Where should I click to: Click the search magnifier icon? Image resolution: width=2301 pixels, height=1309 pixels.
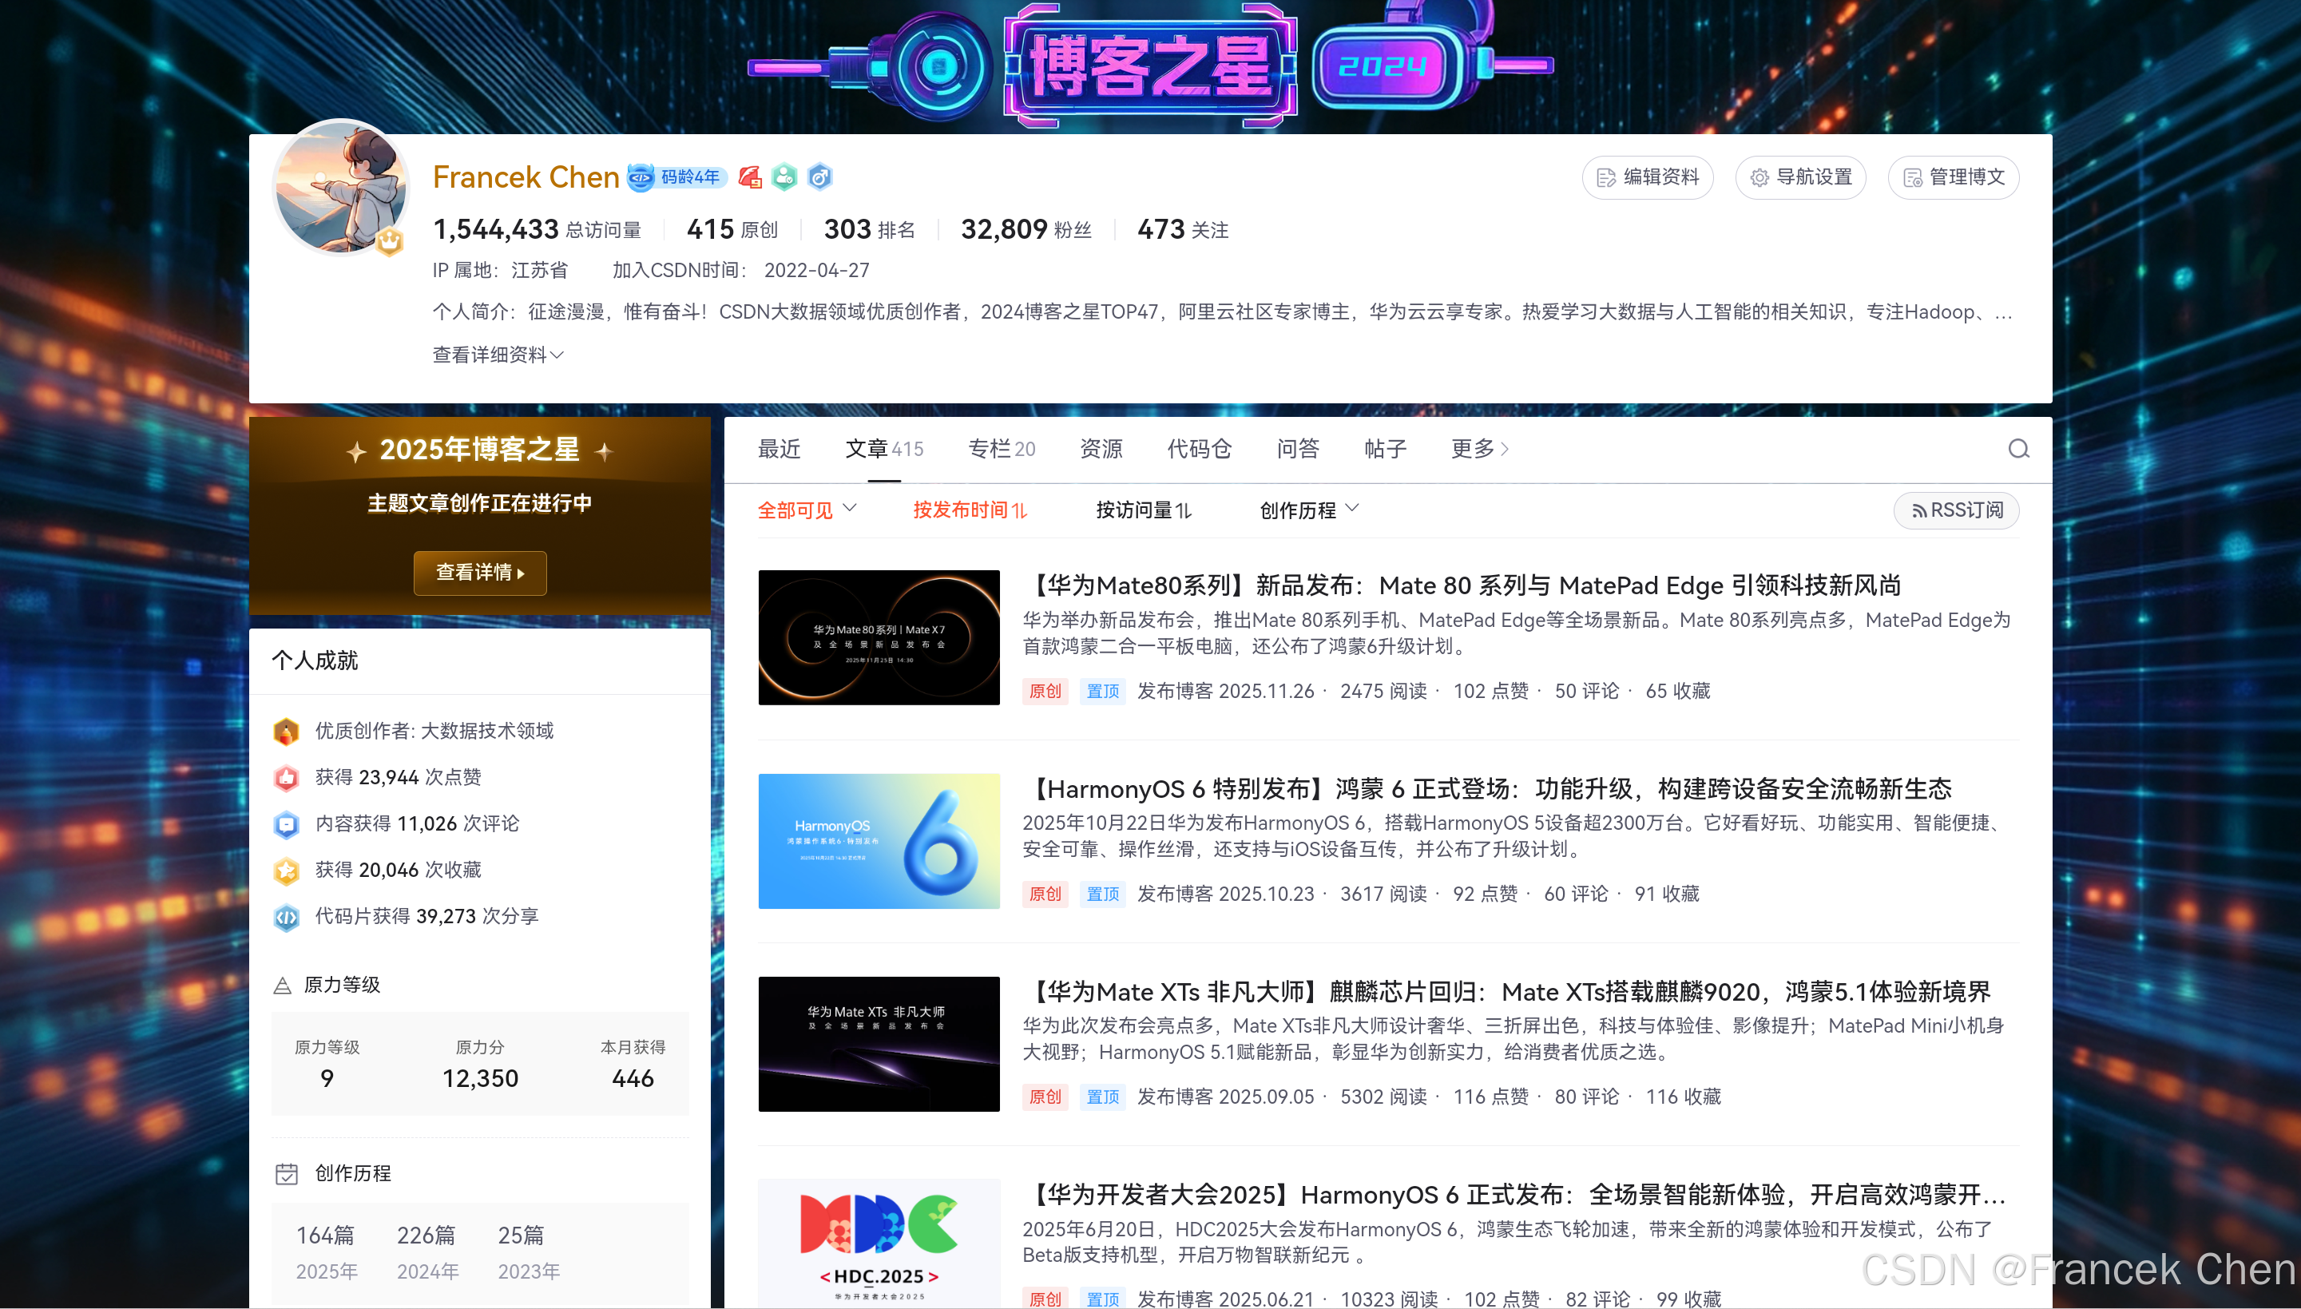2018,449
